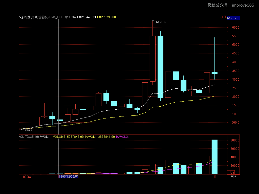Click the purple MAVOL2 label
The width and height of the screenshot is (259, 194).
coord(123,137)
